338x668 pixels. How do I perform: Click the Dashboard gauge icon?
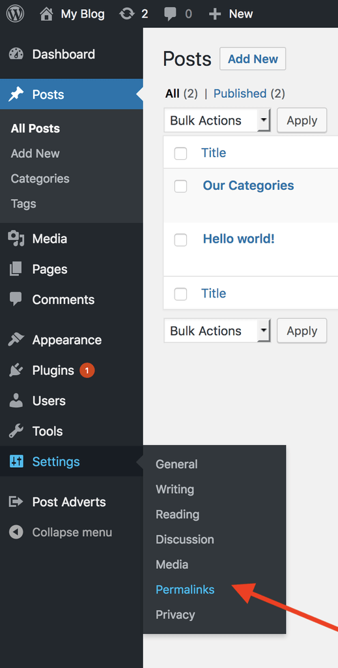tap(16, 55)
